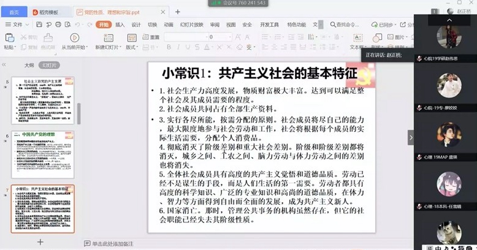Image resolution: width=477 pixels, height=250 pixels.
Task: Switch to the 幻灯片放映 ribbon tab
Action: [x=190, y=25]
